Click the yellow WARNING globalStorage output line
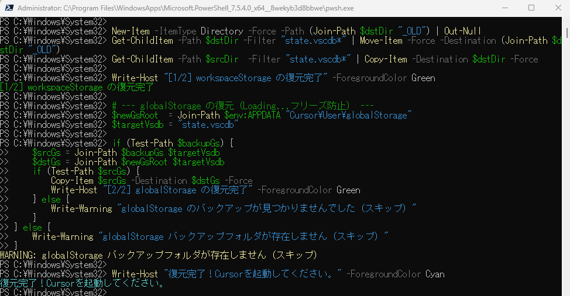Viewport: 570px width, 296px height. 159,255
